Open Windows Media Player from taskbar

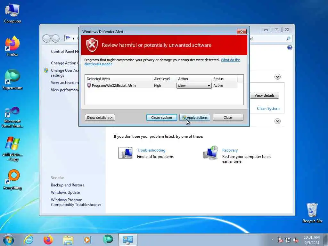pyautogui.click(x=87, y=240)
